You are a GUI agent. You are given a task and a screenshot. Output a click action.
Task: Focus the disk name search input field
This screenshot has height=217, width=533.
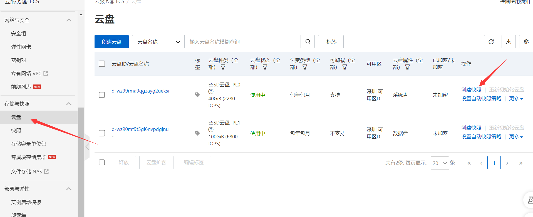click(x=242, y=42)
